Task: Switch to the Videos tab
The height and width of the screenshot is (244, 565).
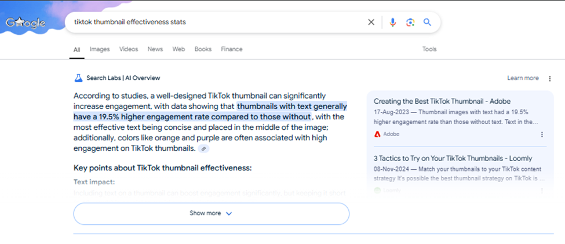Action: click(129, 49)
